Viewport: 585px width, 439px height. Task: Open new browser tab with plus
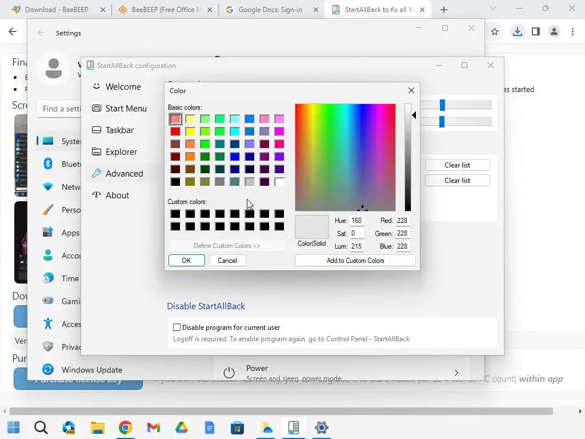tap(443, 10)
